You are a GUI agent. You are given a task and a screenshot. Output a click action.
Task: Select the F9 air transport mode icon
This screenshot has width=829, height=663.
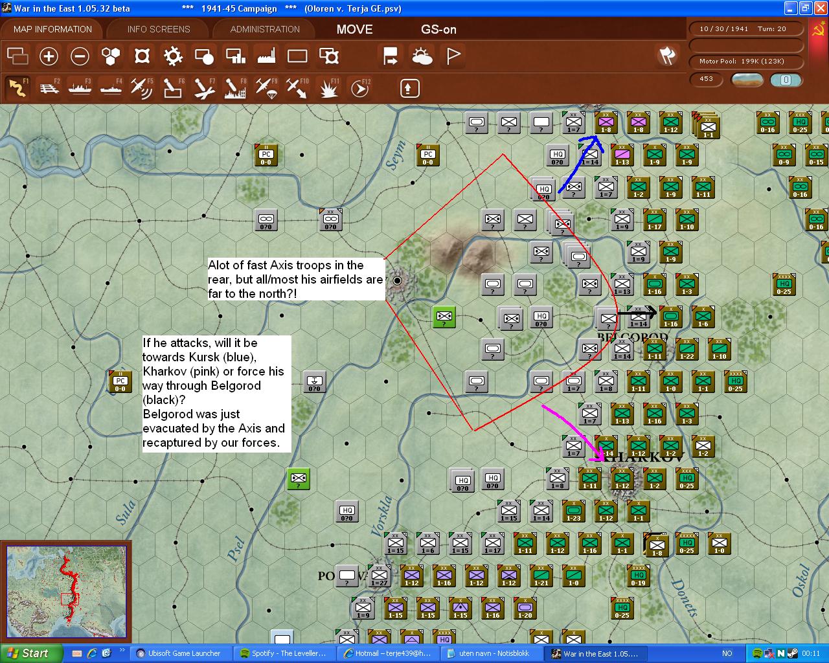266,87
